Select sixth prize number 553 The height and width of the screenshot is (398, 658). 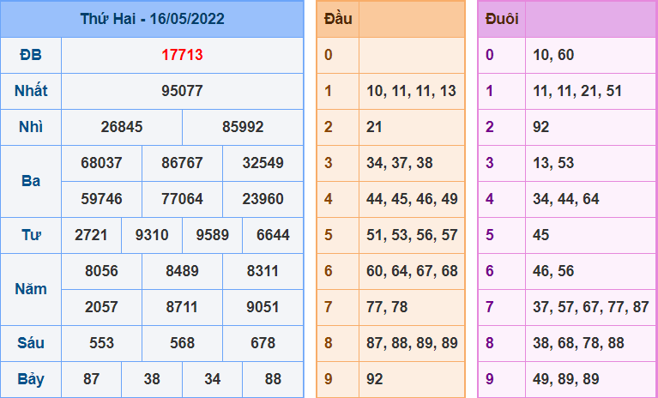[x=101, y=343]
